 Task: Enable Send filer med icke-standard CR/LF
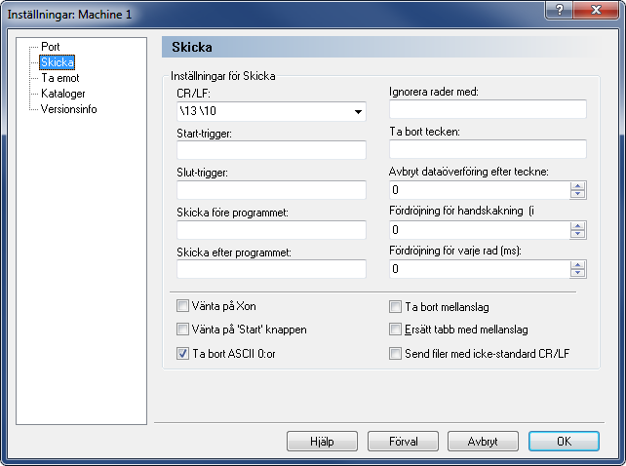395,353
